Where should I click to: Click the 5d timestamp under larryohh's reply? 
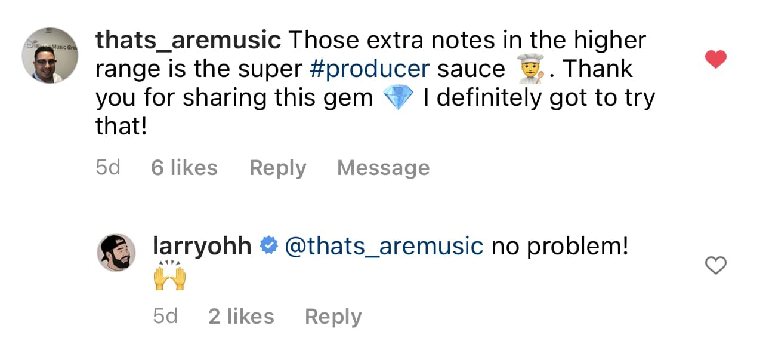point(165,316)
